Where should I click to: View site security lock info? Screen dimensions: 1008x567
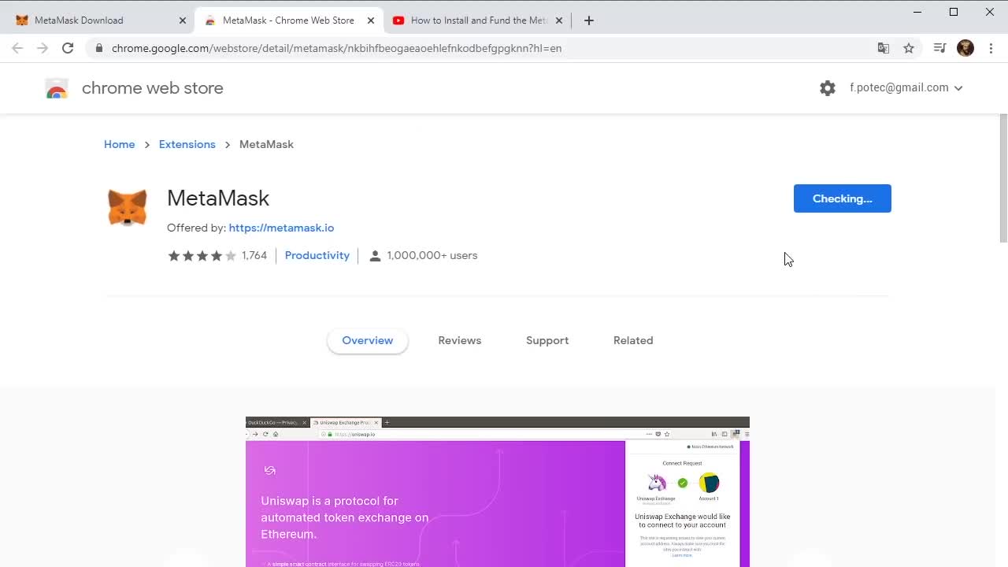pyautogui.click(x=98, y=48)
